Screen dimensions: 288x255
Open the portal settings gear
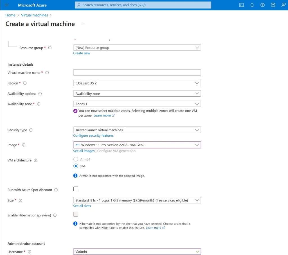click(262, 5)
